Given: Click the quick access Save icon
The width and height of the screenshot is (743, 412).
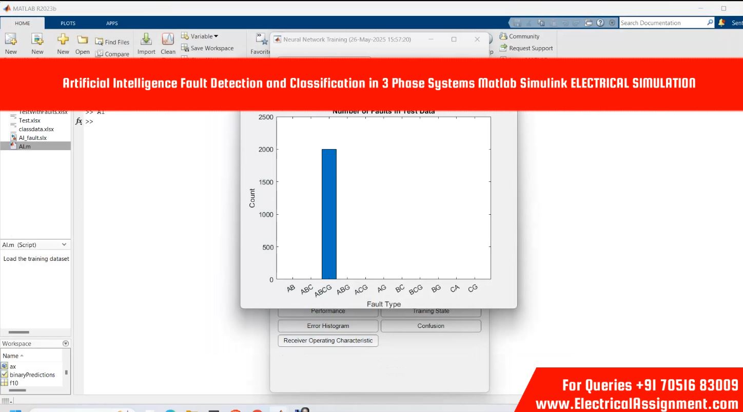Looking at the screenshot, I should click(x=518, y=23).
